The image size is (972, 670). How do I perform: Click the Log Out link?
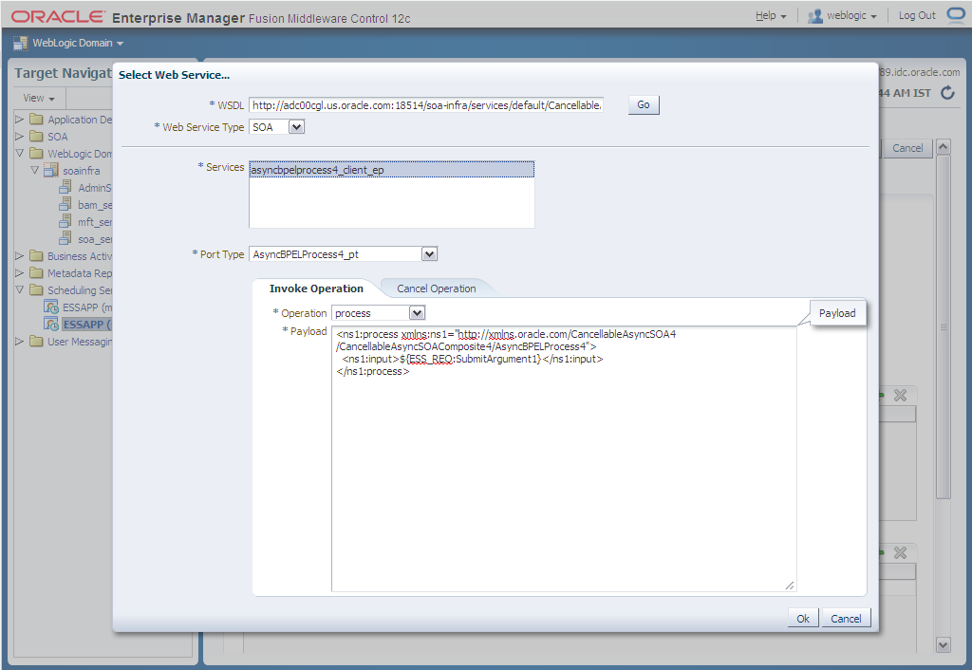coord(917,16)
